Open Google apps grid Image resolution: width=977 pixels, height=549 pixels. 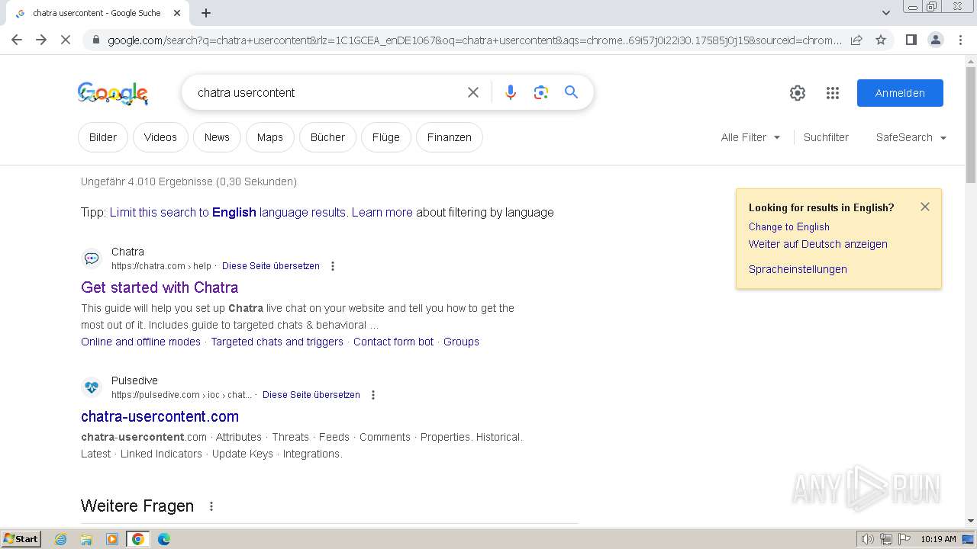pyautogui.click(x=833, y=93)
